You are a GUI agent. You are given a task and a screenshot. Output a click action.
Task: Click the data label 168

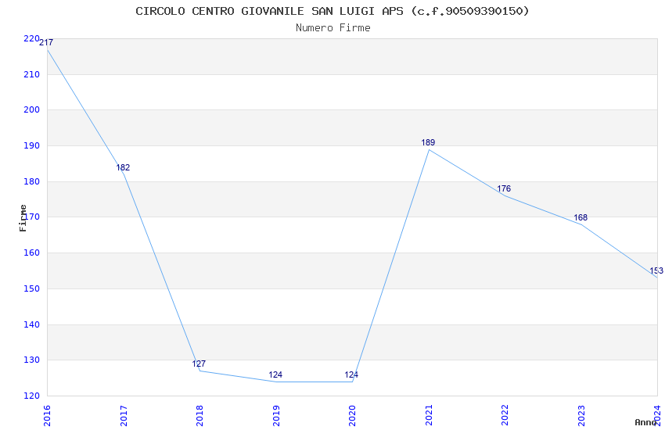coord(581,217)
